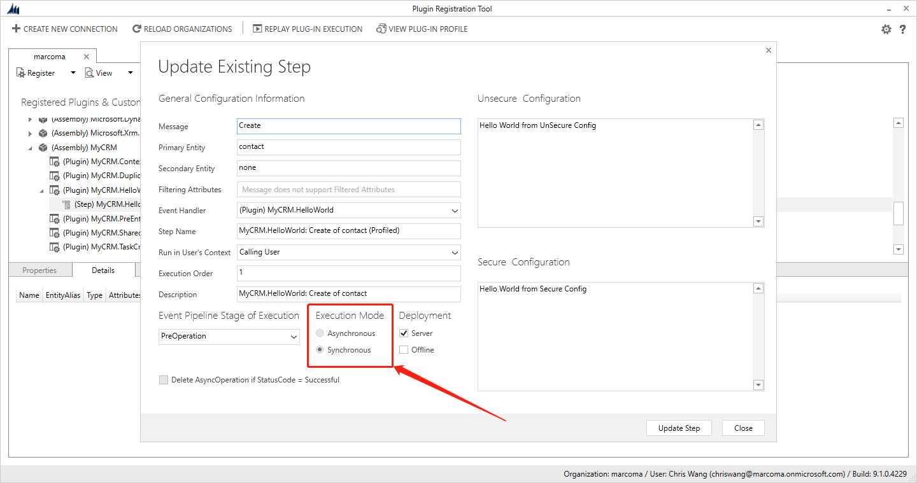The width and height of the screenshot is (917, 483).
Task: Click the View magnifier icon
Action: (x=89, y=73)
